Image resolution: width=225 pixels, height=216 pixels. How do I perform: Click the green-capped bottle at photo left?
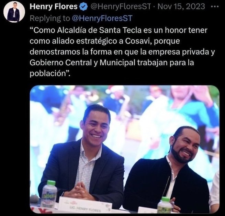pos(49,194)
